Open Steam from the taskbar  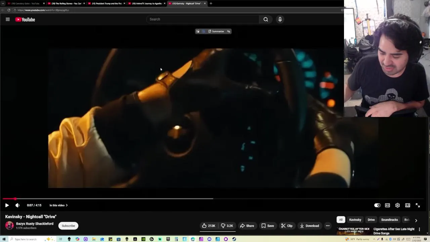[234, 239]
